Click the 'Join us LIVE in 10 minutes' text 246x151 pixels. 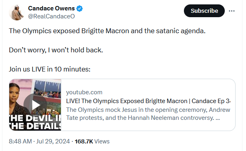pyautogui.click(x=50, y=69)
